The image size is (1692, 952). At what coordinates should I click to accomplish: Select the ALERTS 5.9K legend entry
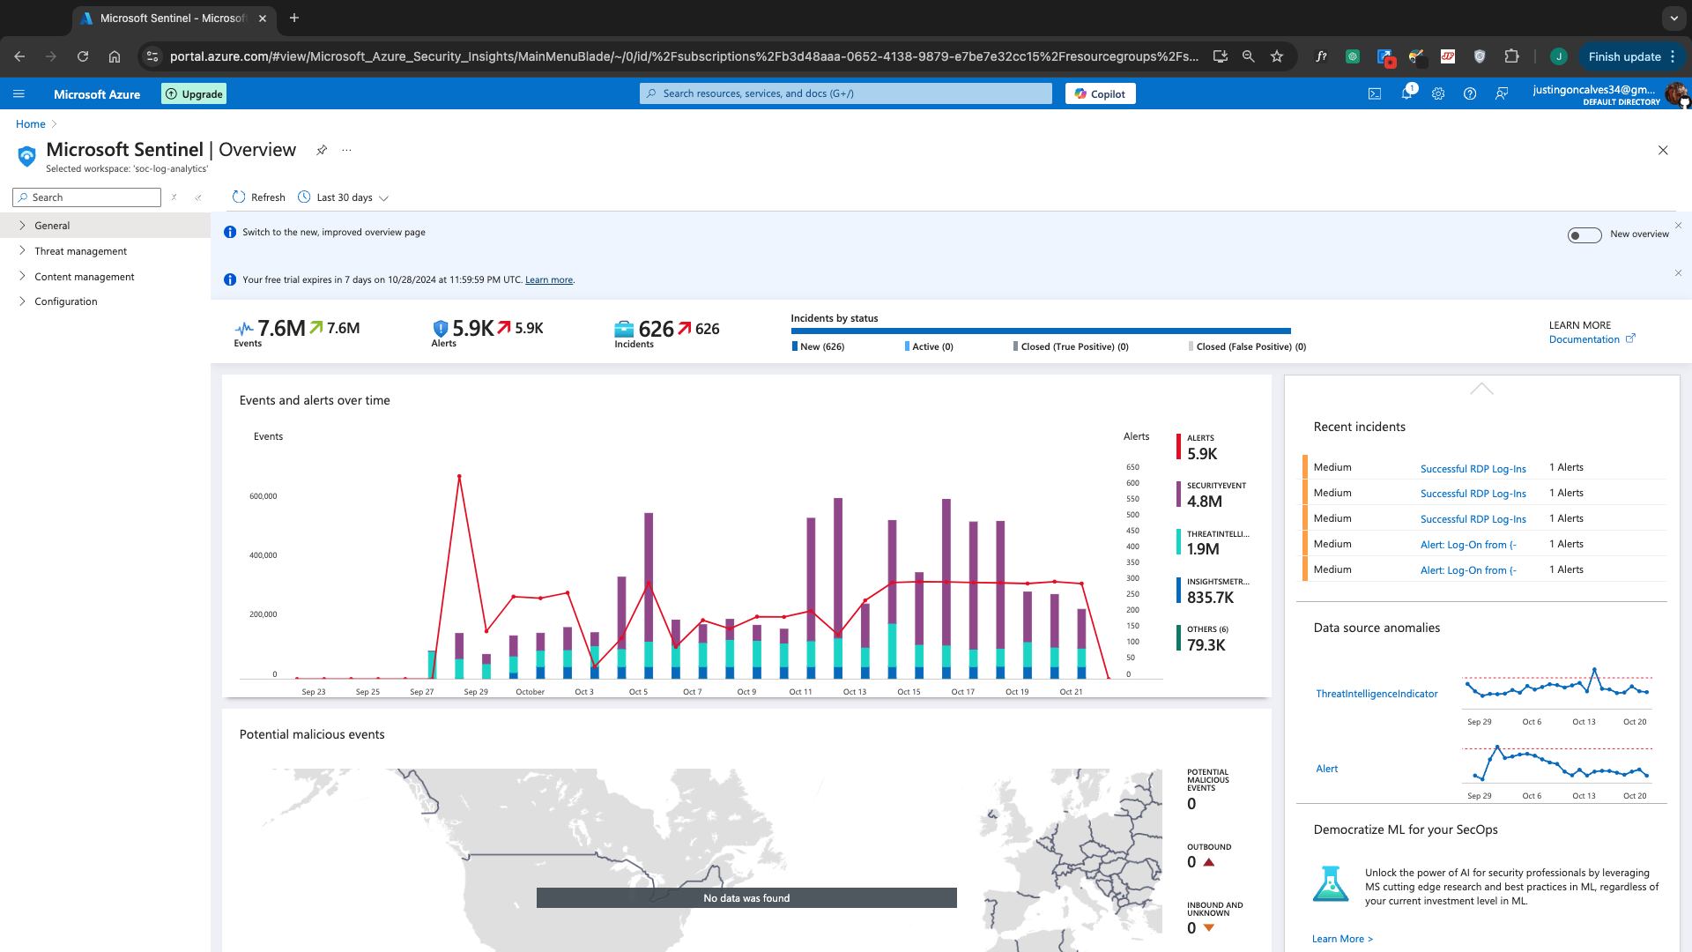tap(1198, 448)
